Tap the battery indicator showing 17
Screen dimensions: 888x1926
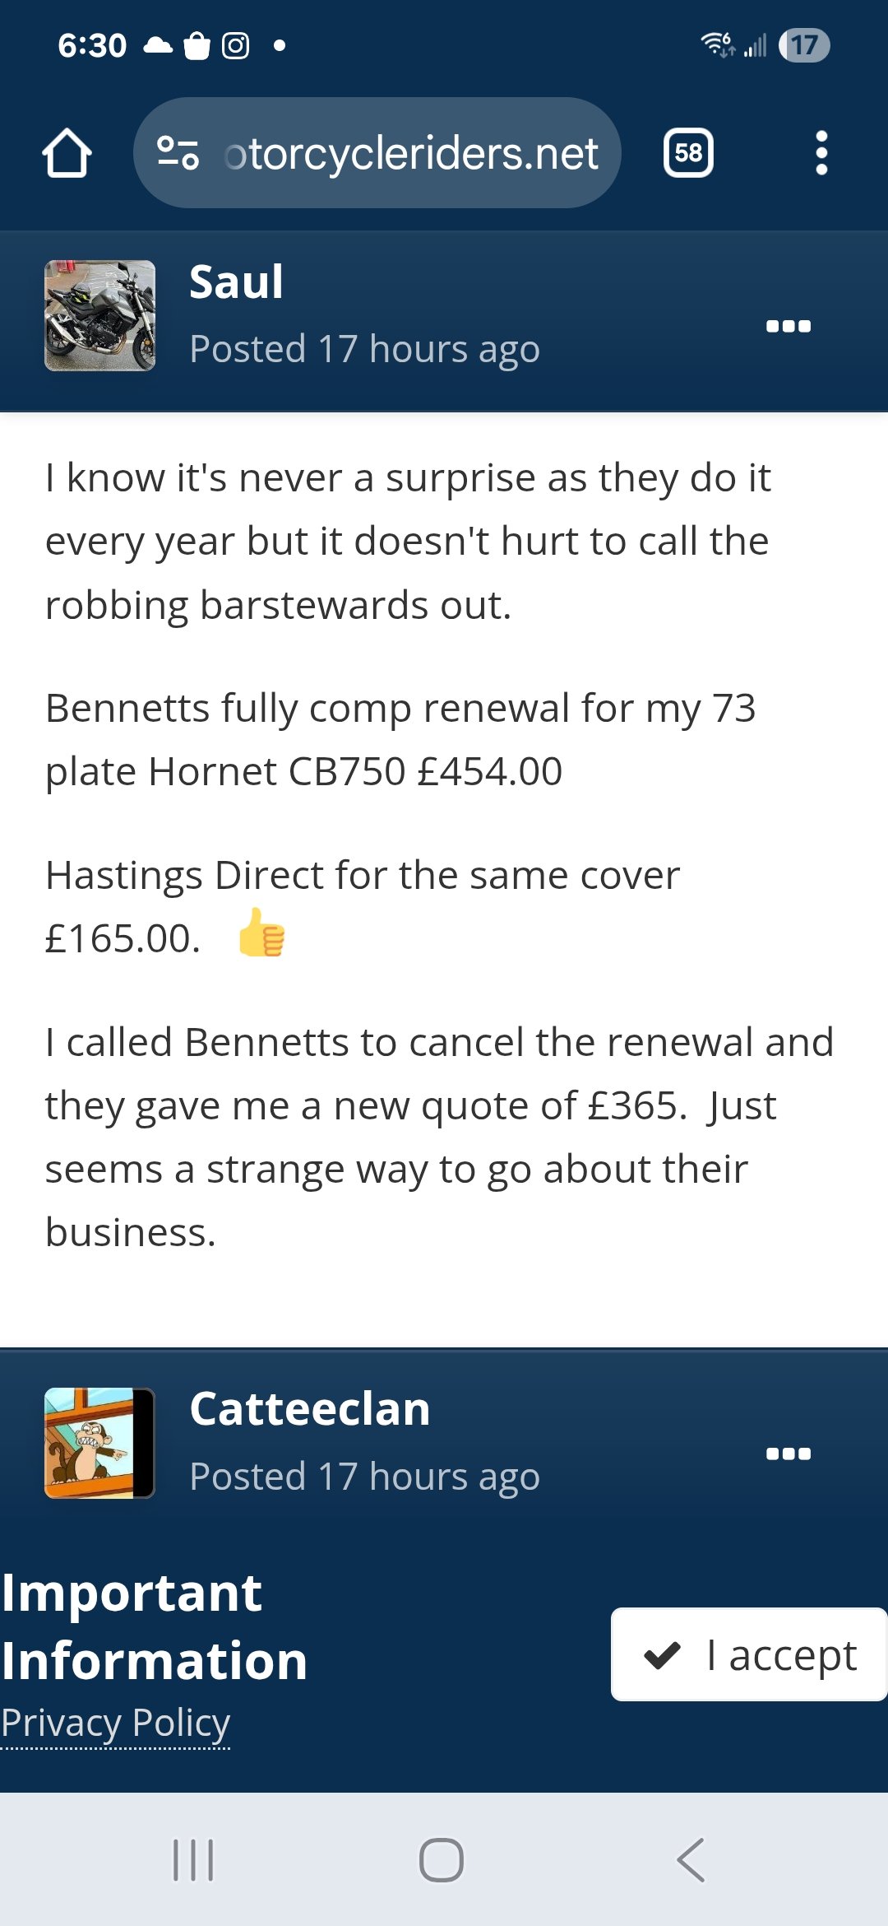(804, 45)
